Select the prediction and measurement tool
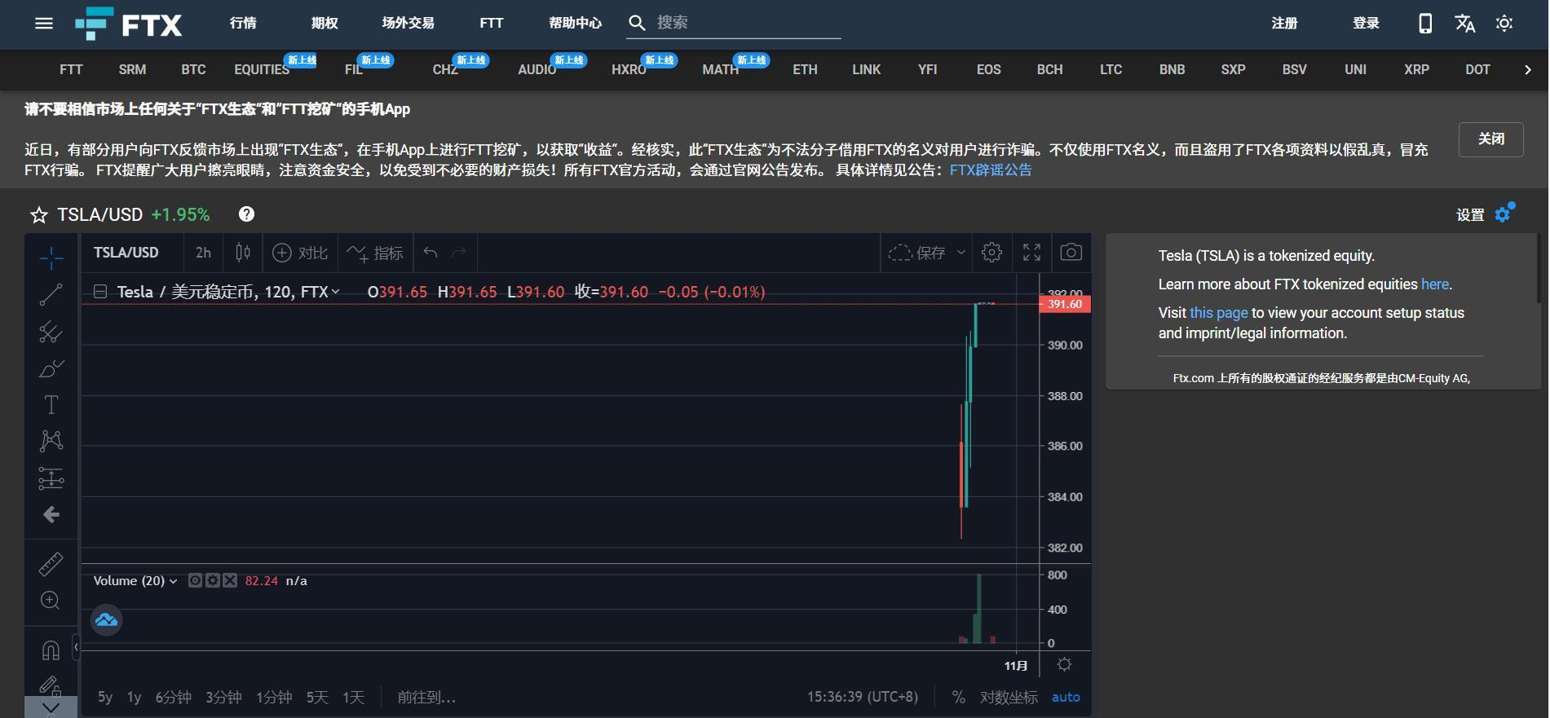Viewport: 1550px width, 718px height. 51,478
